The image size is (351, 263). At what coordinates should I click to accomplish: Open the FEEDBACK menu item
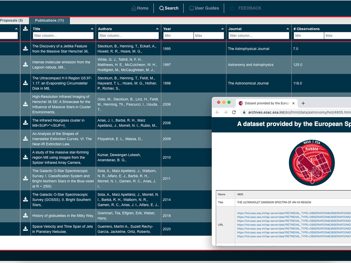point(245,8)
